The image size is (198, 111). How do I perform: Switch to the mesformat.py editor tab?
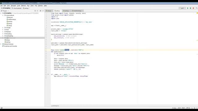click(x=77, y=11)
